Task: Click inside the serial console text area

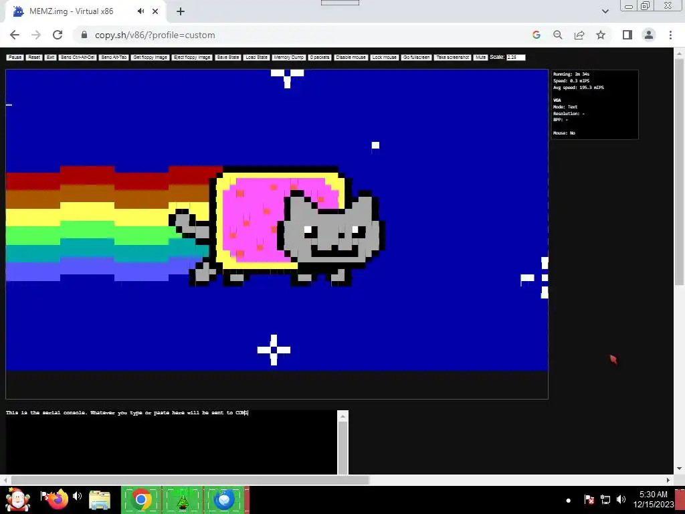Action: (x=171, y=442)
